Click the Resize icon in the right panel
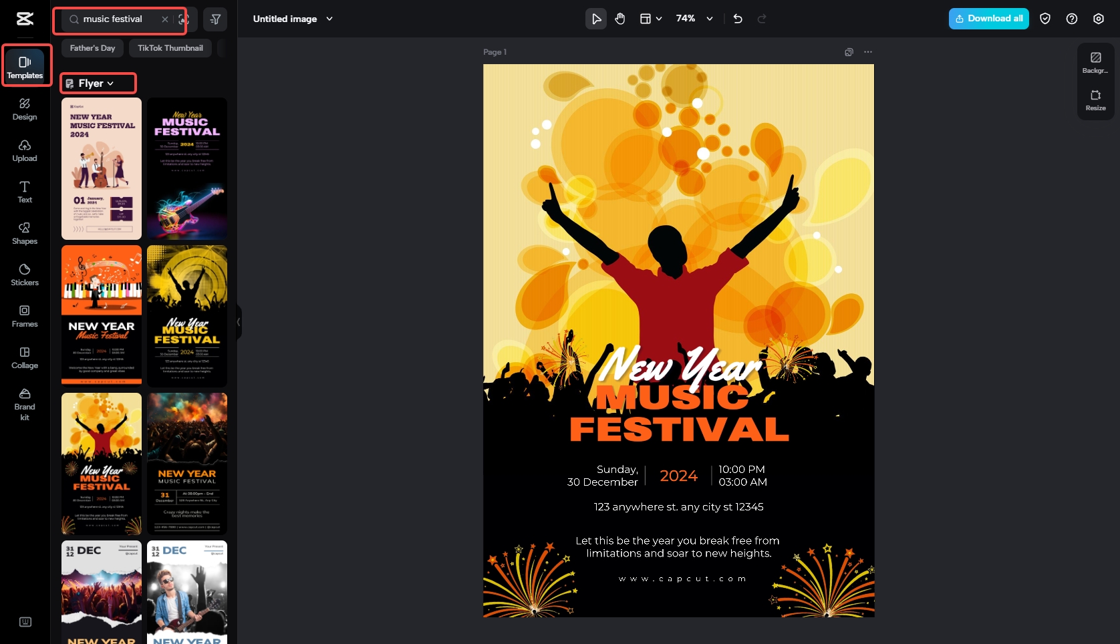Viewport: 1120px width, 644px height. click(x=1095, y=100)
